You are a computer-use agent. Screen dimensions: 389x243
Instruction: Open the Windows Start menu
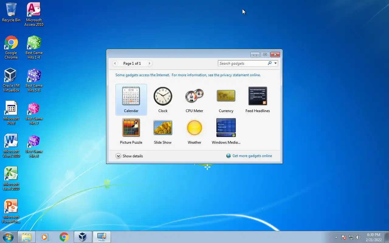[x=8, y=237]
